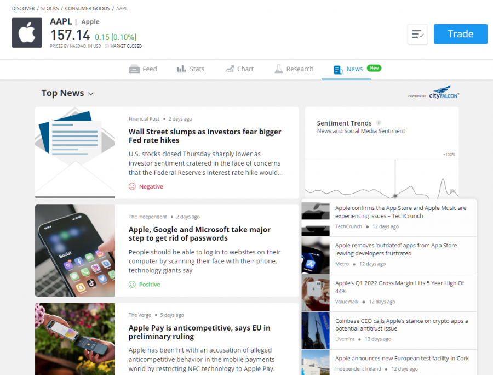493x375 pixels.
Task: Open Apple European test facility in Cork article
Action: coord(402,359)
